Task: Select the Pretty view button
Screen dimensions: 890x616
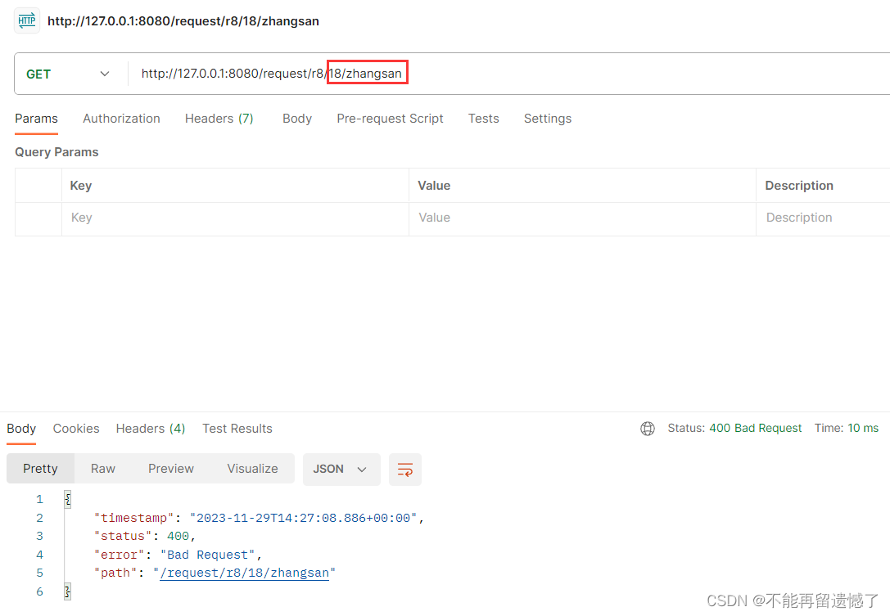Action: click(40, 469)
